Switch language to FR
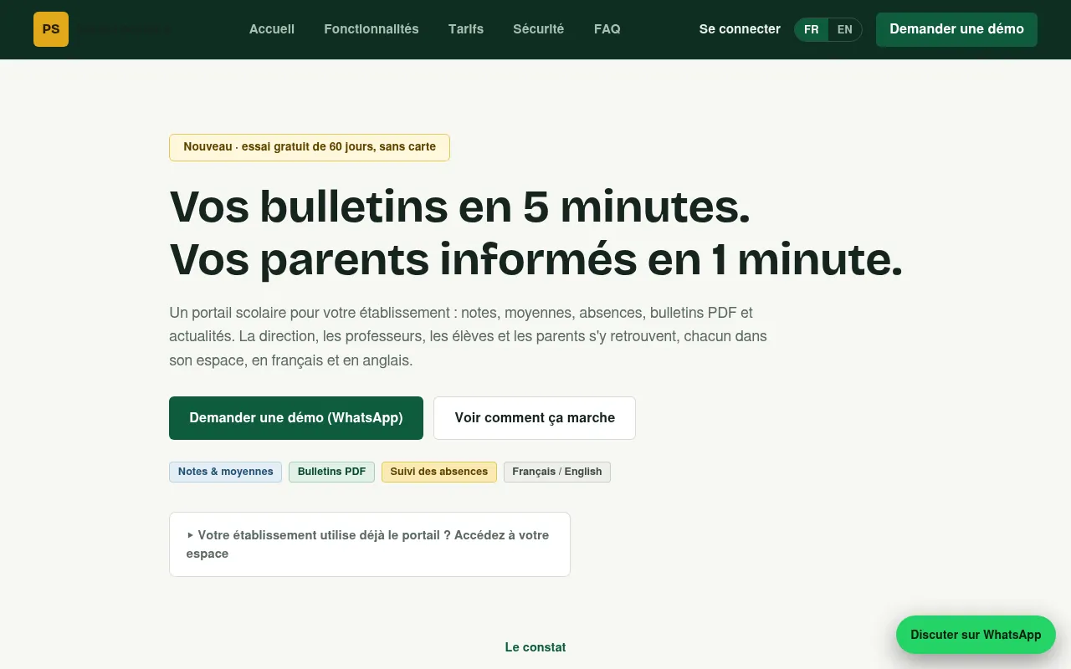The image size is (1071, 669). (812, 30)
